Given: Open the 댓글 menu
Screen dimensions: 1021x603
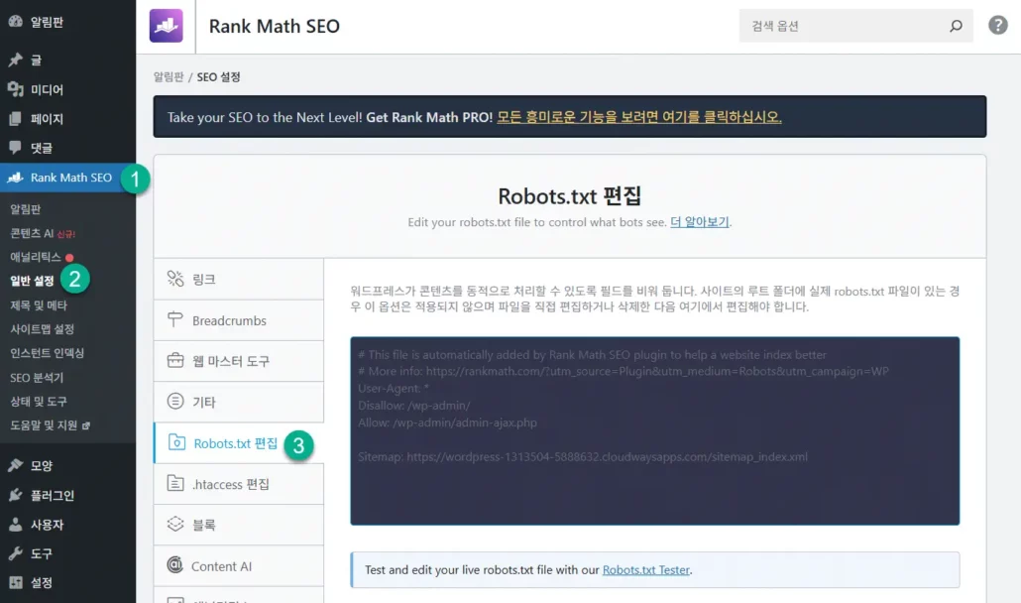Looking at the screenshot, I should click(67, 148).
